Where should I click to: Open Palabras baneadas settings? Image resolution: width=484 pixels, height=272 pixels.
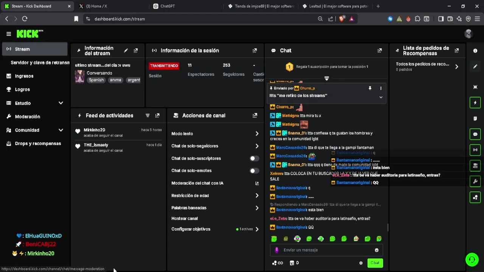[215, 208]
